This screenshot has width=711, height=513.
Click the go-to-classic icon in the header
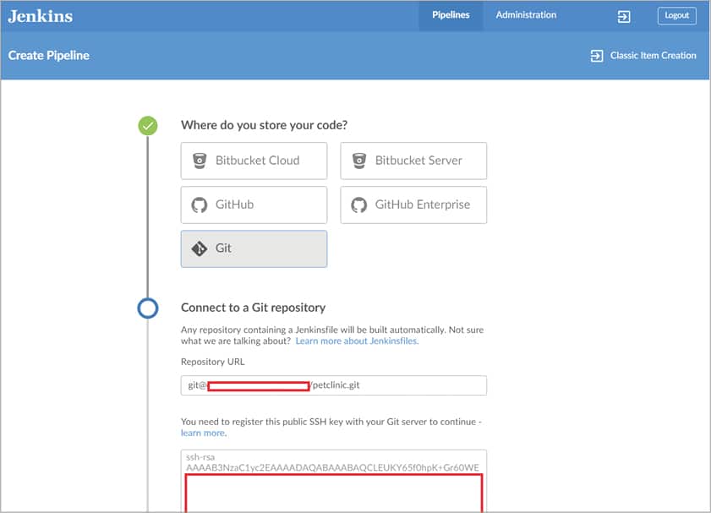pyautogui.click(x=623, y=17)
